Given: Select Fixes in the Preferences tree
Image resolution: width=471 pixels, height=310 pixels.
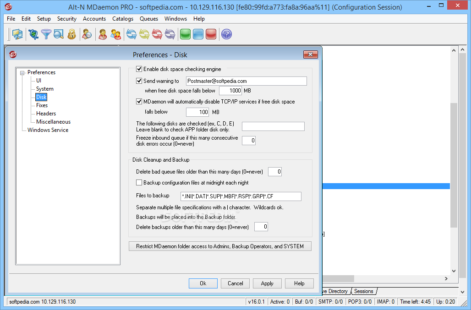Looking at the screenshot, I should click(42, 105).
